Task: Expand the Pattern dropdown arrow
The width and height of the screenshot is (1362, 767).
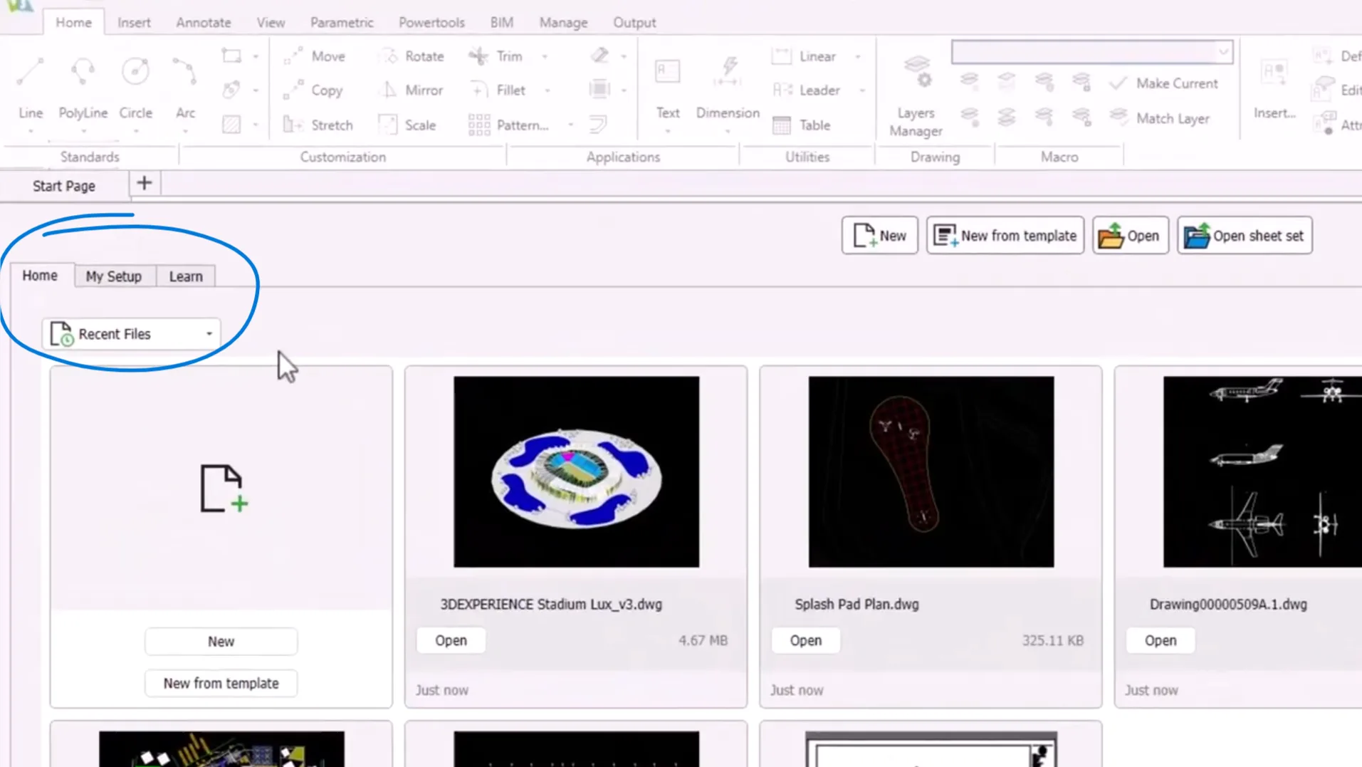Action: tap(570, 125)
